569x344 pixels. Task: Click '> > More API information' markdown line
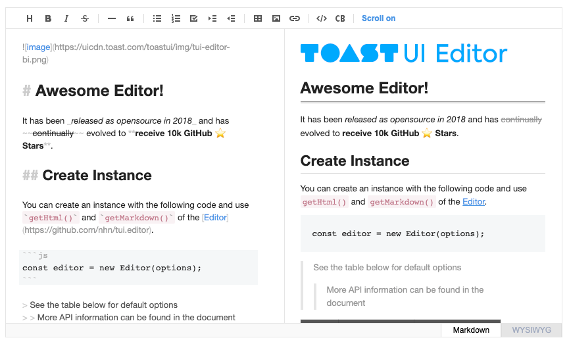click(x=129, y=318)
